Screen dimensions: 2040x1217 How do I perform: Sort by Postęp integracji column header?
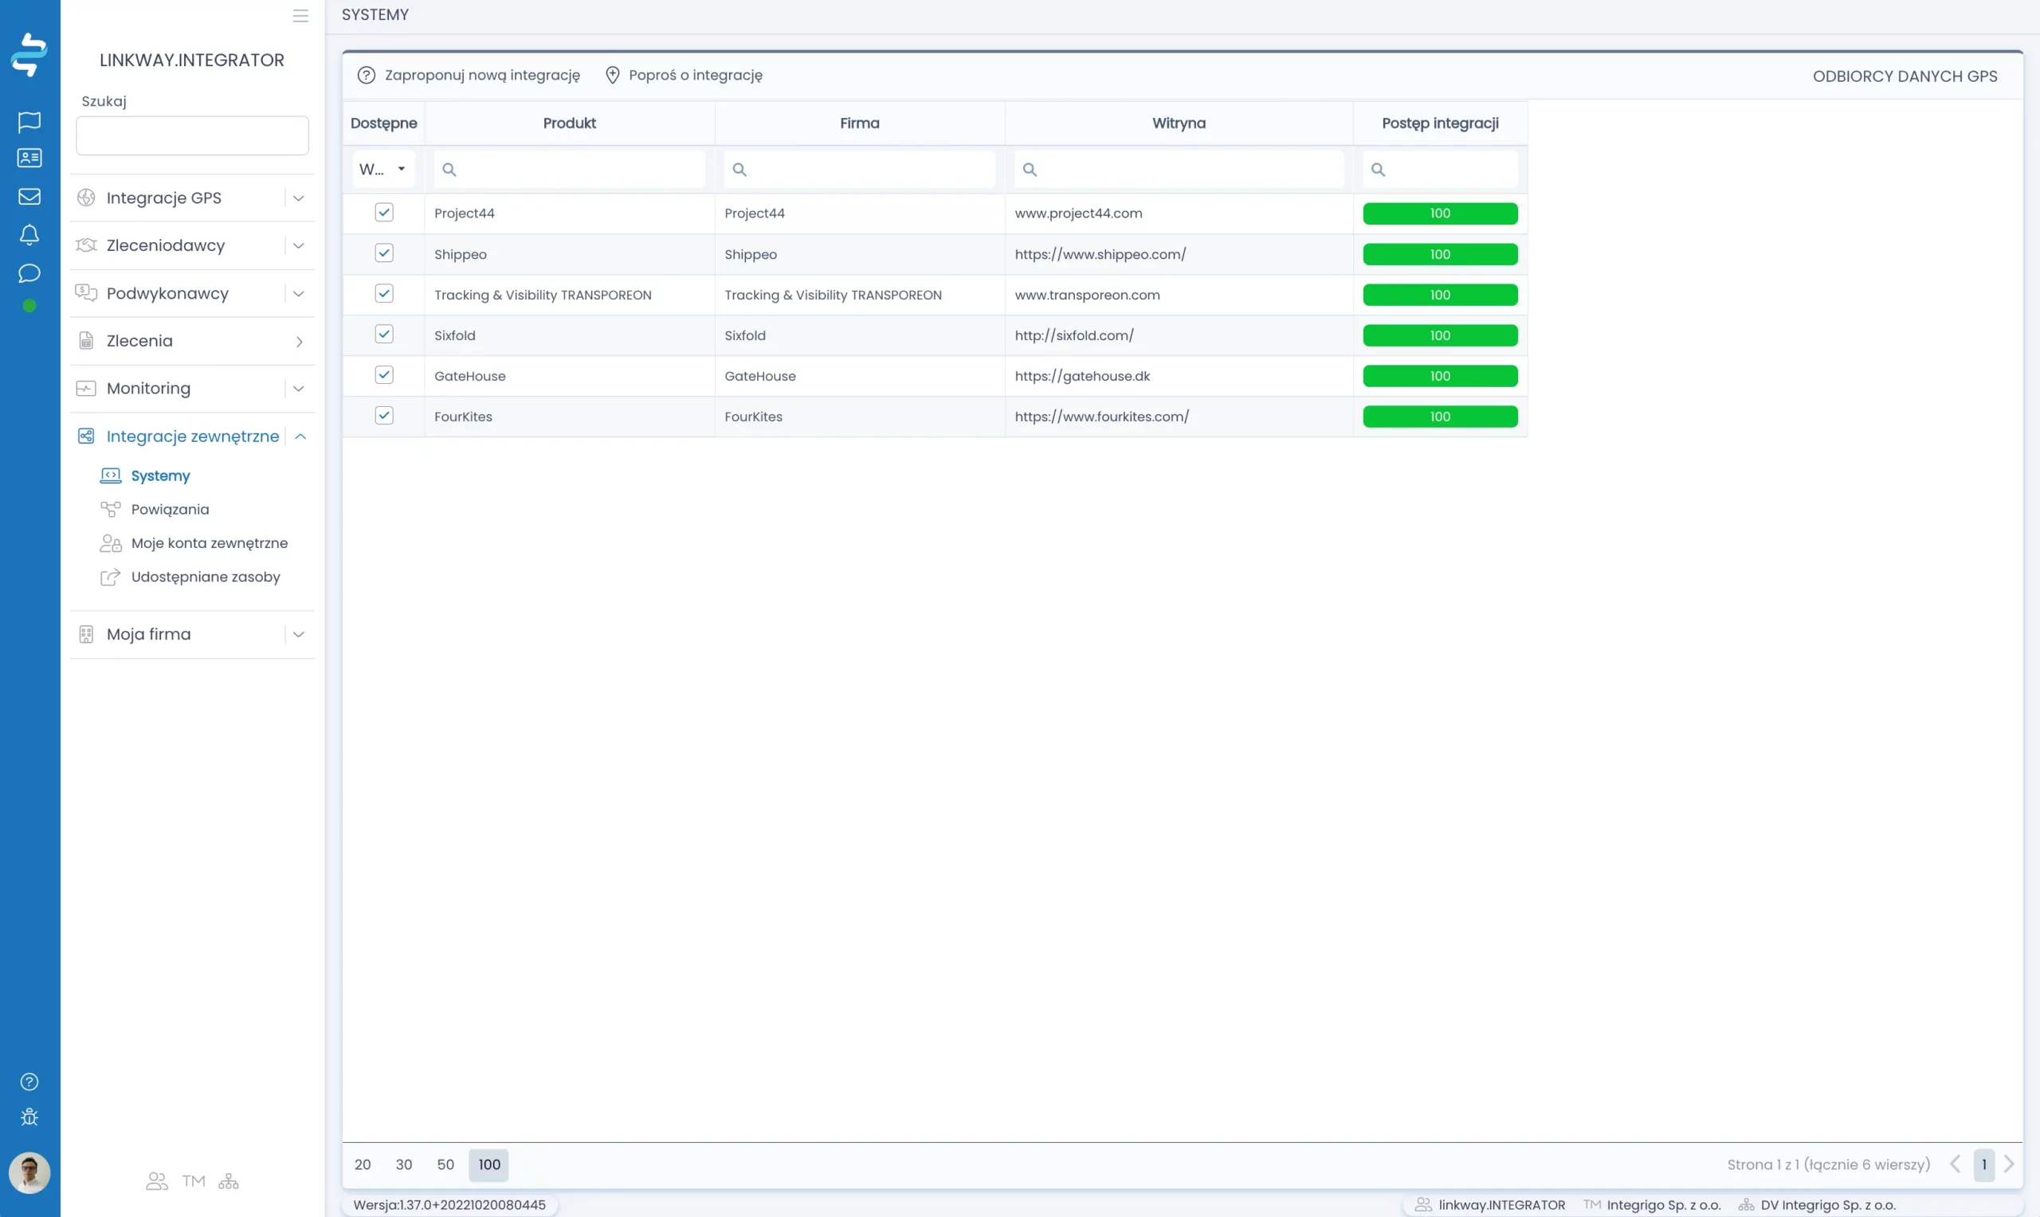pos(1441,123)
